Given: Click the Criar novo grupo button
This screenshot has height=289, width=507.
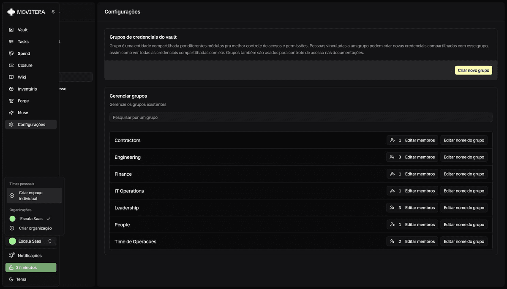Looking at the screenshot, I should click(474, 70).
